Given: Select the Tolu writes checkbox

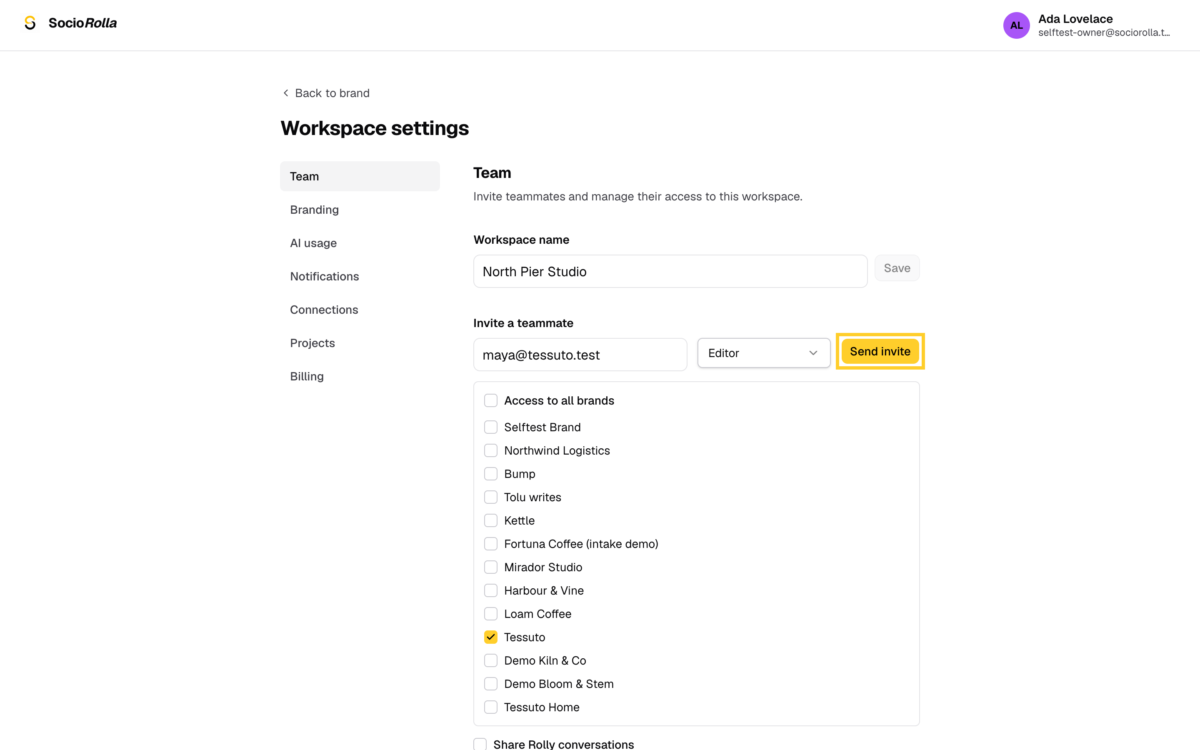Looking at the screenshot, I should tap(490, 497).
